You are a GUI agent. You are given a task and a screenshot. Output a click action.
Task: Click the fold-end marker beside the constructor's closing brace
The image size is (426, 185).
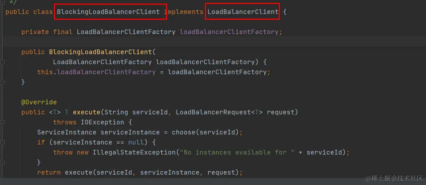[3, 82]
